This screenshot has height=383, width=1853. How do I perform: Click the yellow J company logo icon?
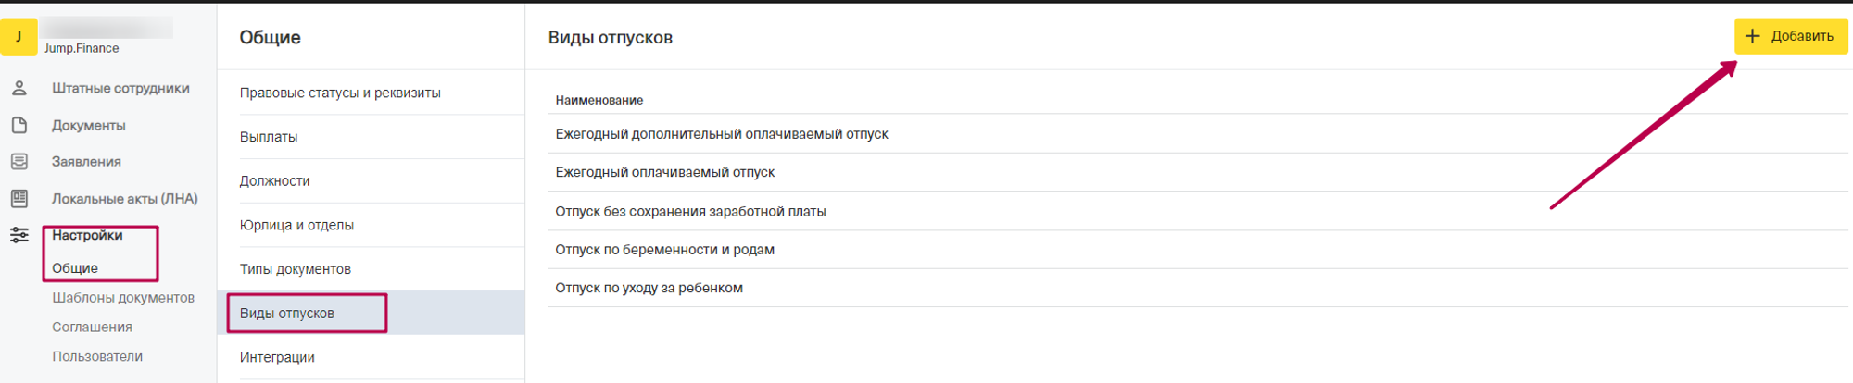[19, 37]
